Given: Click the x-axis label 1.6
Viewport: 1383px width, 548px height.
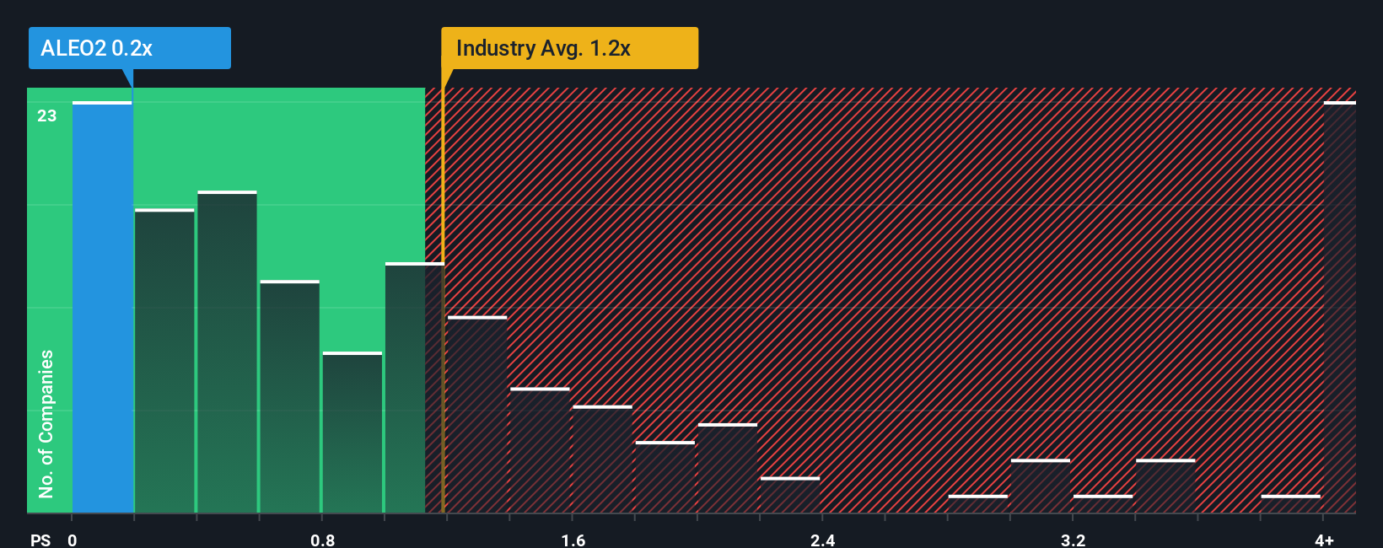Looking at the screenshot, I should coord(573,540).
